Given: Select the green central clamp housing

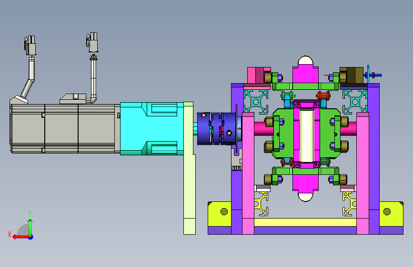Looking at the screenshot, I should tap(283, 134).
